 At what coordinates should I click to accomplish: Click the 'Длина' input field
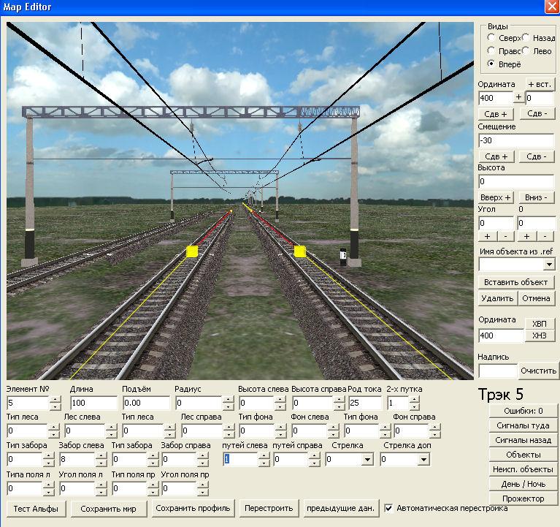click(x=93, y=403)
